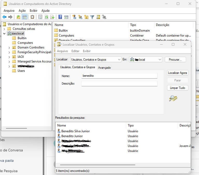The width and height of the screenshot is (199, 175).
Task: Click Tipo column header in results list
Action: [x=152, y=125]
